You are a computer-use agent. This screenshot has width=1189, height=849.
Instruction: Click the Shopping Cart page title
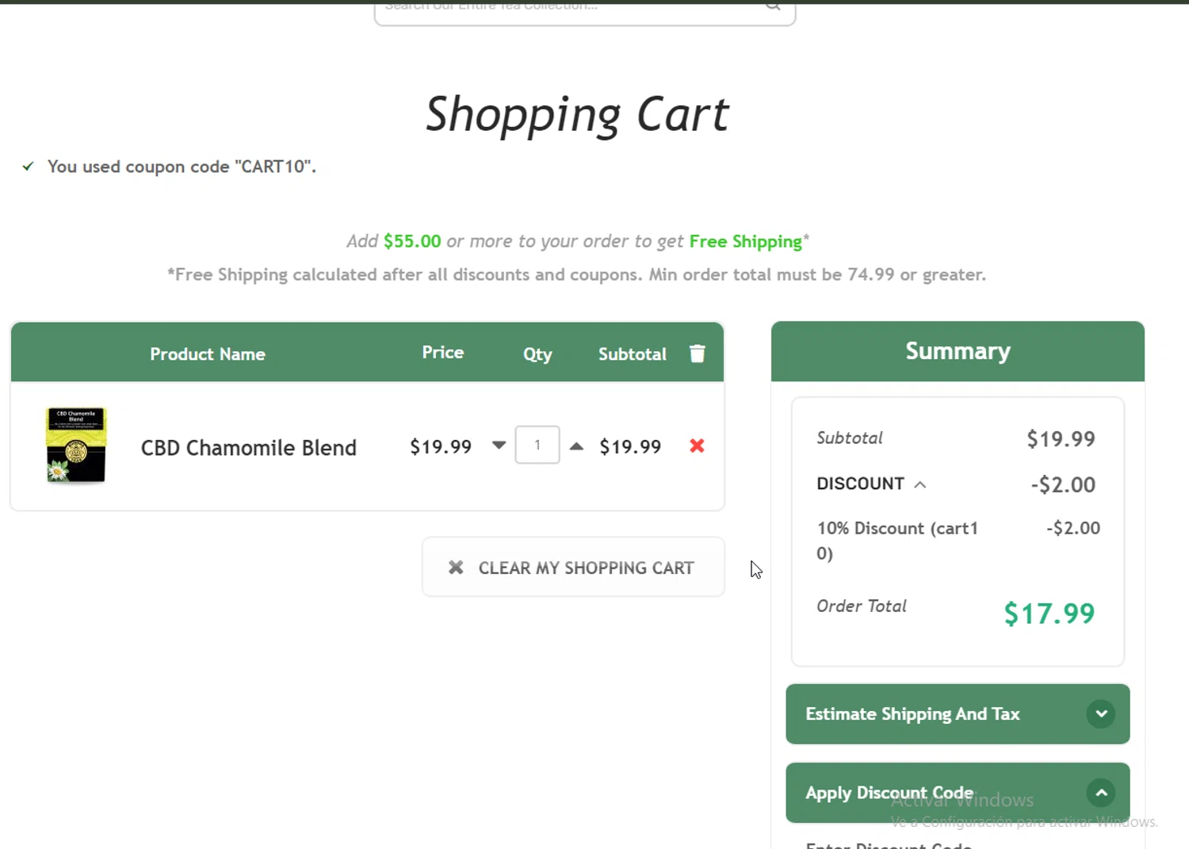[x=577, y=115]
